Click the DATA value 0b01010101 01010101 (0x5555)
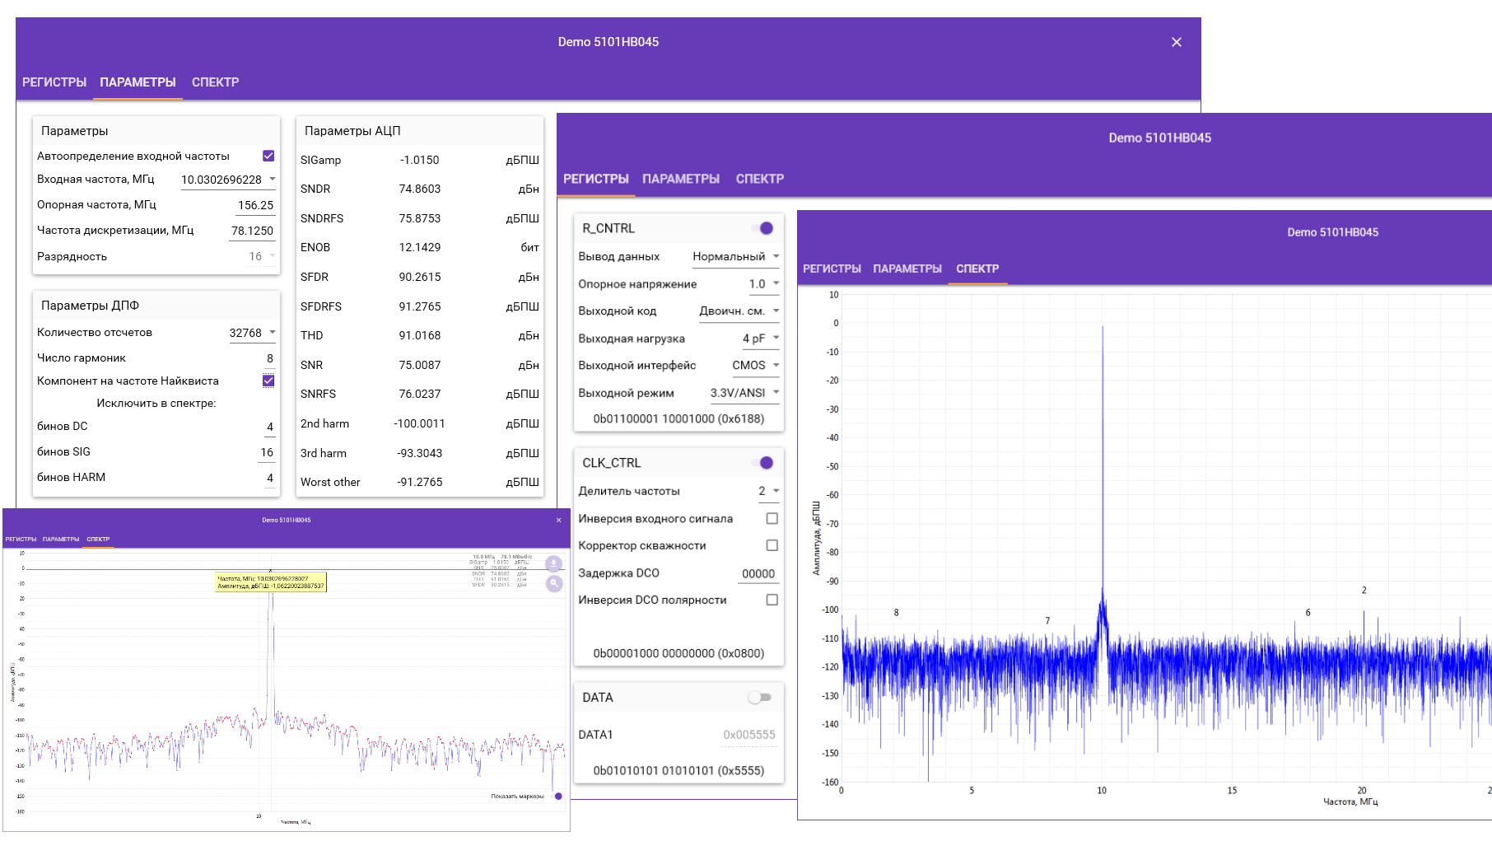The image size is (1492, 841). point(678,771)
